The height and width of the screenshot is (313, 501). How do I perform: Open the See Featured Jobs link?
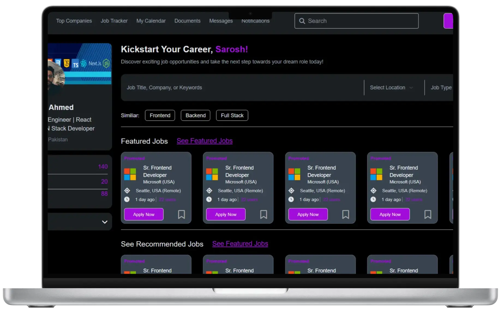point(205,141)
